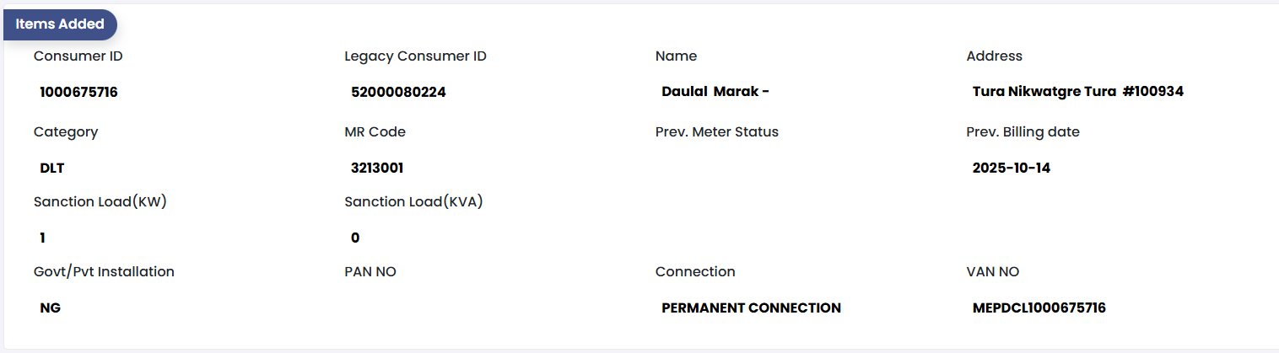
Task: Click the Legacy Consumer ID label
Action: point(415,56)
